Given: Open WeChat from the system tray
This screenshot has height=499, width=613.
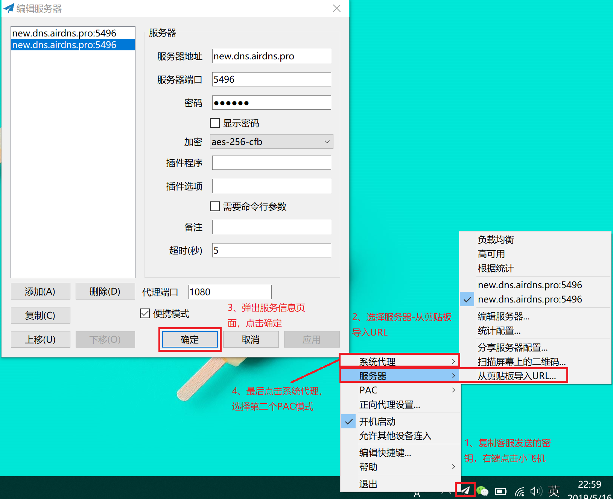Looking at the screenshot, I should coord(482,491).
